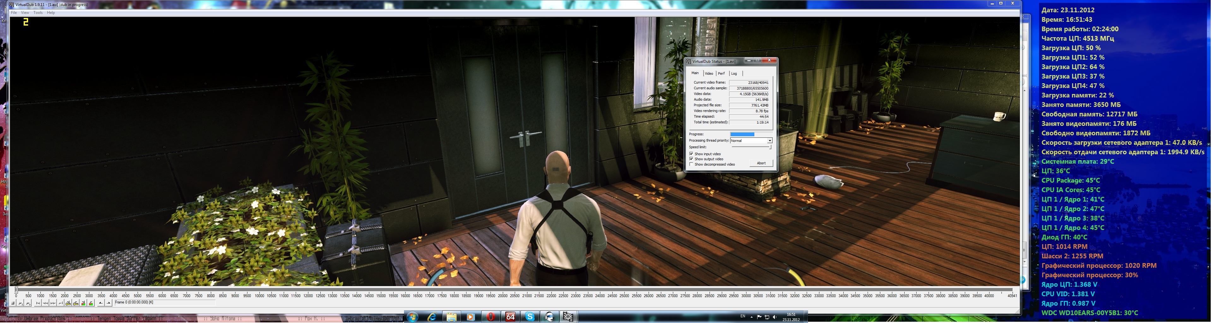Click the Action Center flag in system tray
1212x323 pixels.
coord(759,317)
